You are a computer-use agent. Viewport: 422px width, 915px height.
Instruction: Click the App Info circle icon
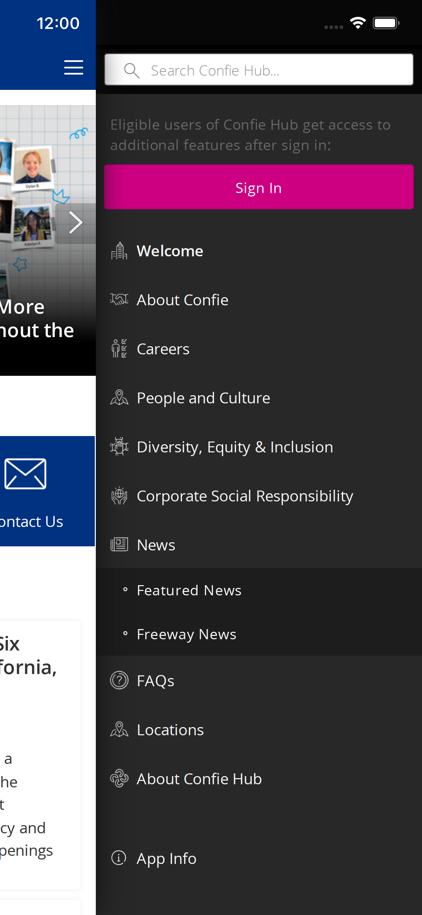(x=119, y=858)
